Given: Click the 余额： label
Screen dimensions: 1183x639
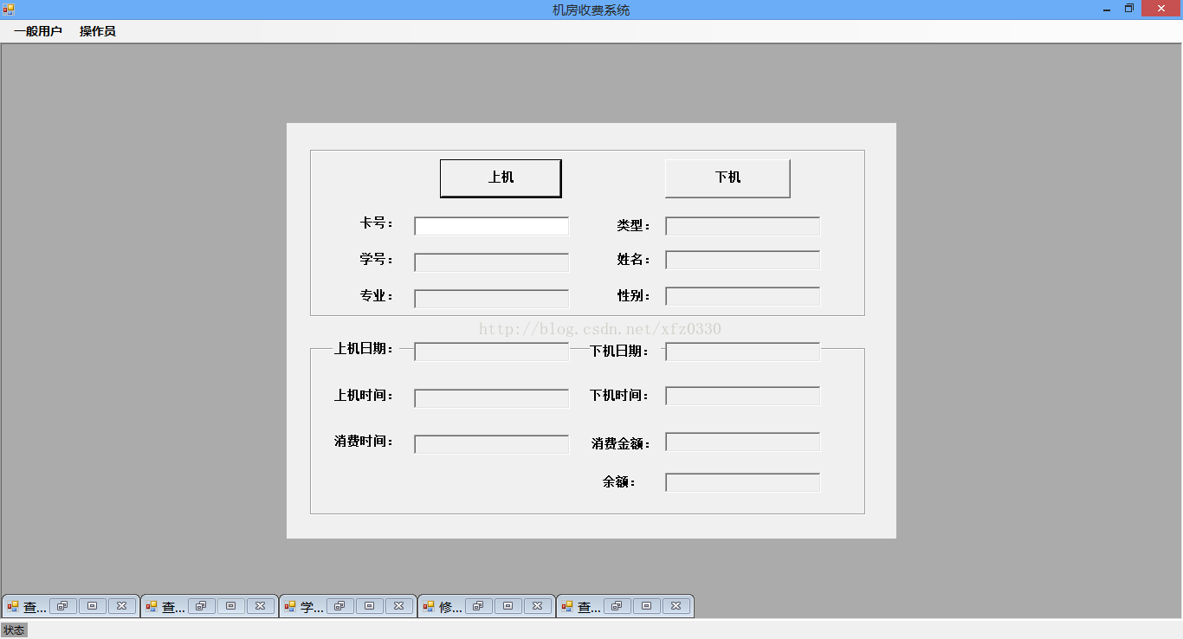Looking at the screenshot, I should 620,482.
